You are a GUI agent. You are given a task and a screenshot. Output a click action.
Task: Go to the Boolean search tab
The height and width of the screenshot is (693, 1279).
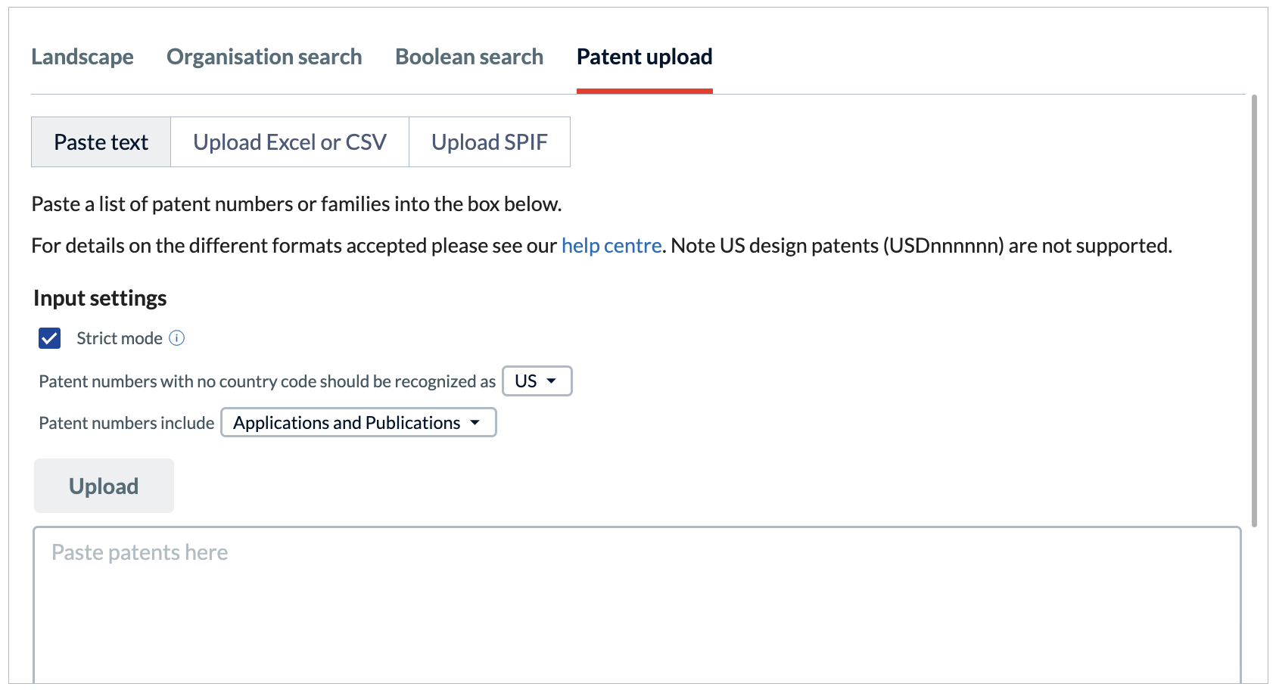pyautogui.click(x=469, y=57)
